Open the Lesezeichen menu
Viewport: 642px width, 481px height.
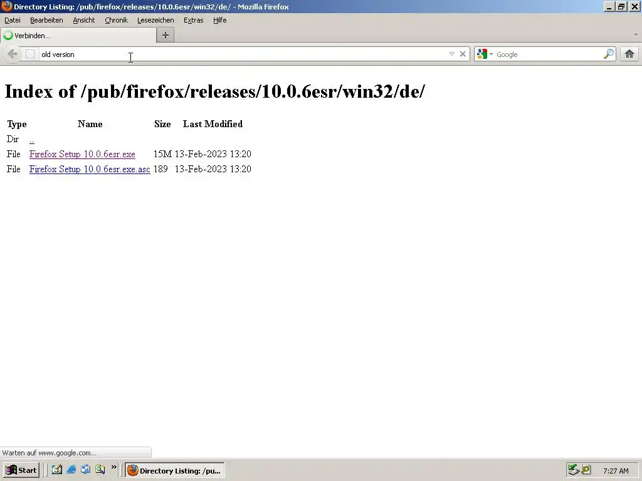[x=155, y=20]
